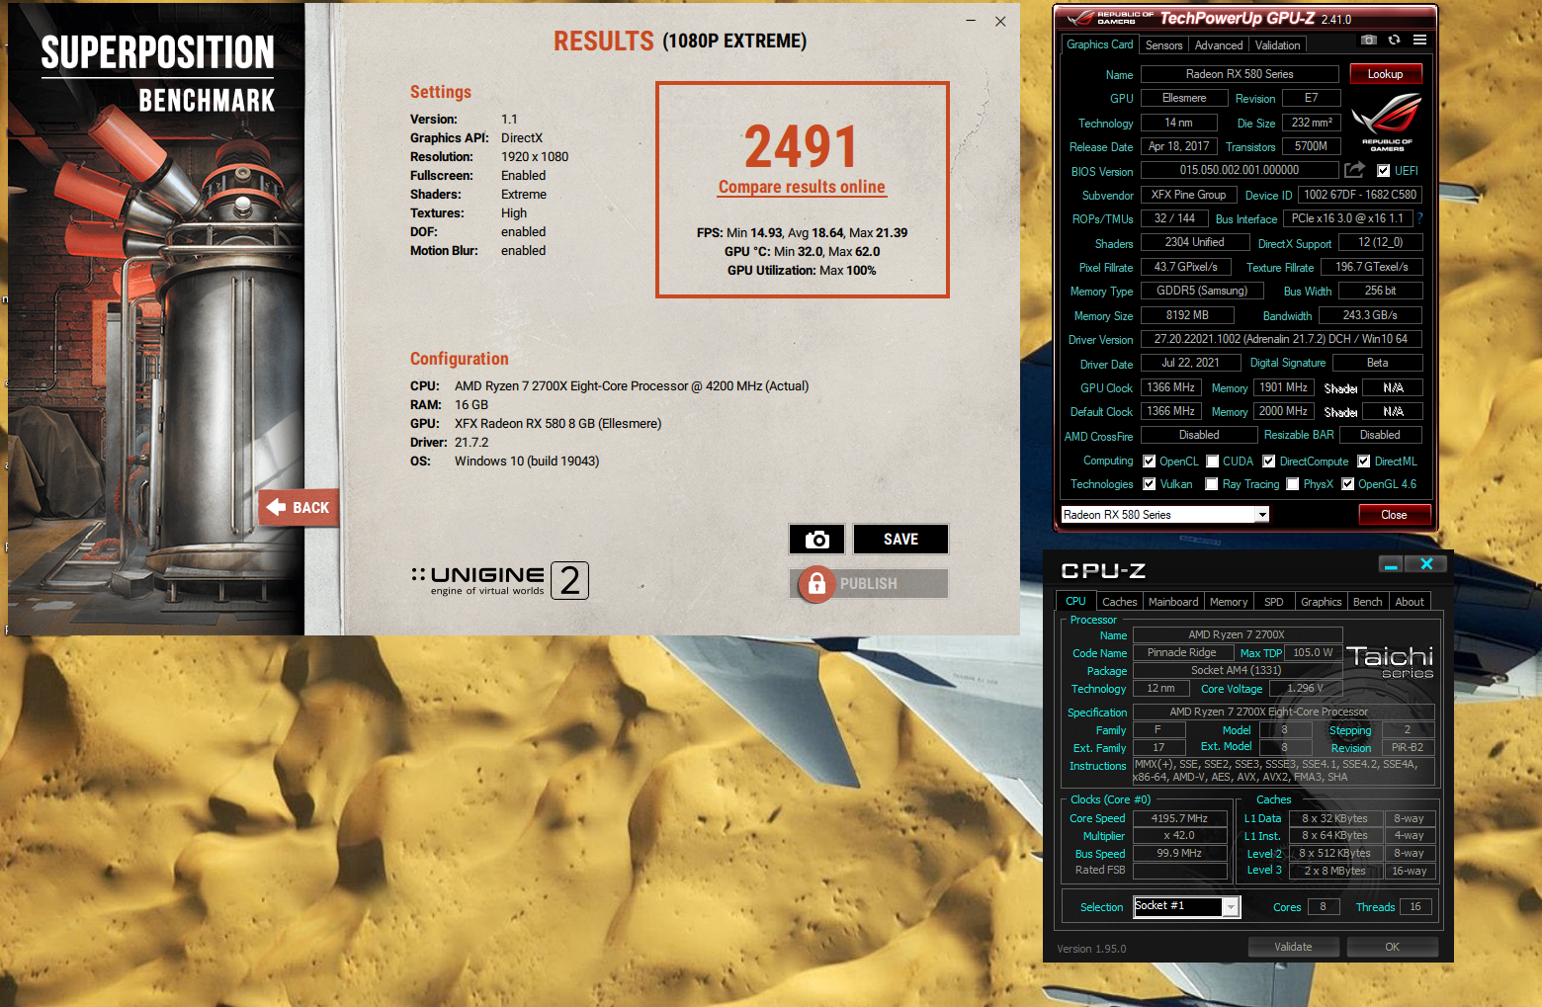Viewport: 1542px width, 1007px height.
Task: Click the Max TDP value 105.0 W
Action: point(1313,652)
